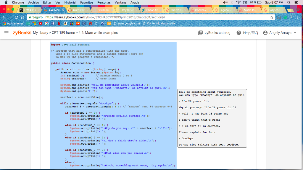Open Facebook from the bookmarks bar icon
The height and width of the screenshot is (170, 303).
tap(53, 24)
